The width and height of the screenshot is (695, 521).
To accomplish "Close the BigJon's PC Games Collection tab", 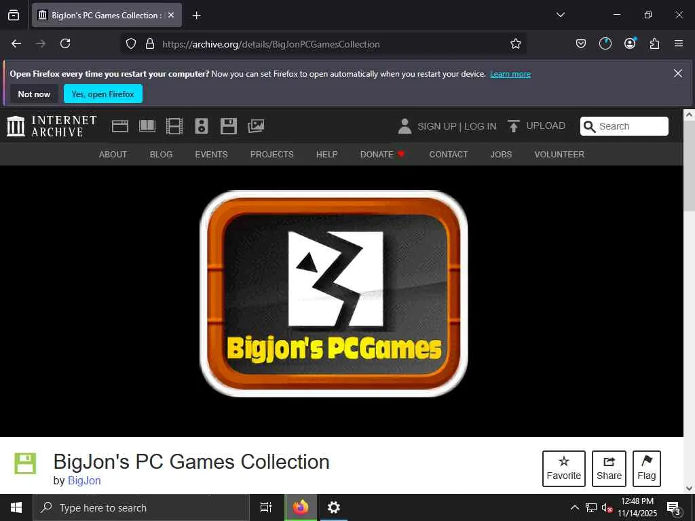I will pyautogui.click(x=171, y=15).
